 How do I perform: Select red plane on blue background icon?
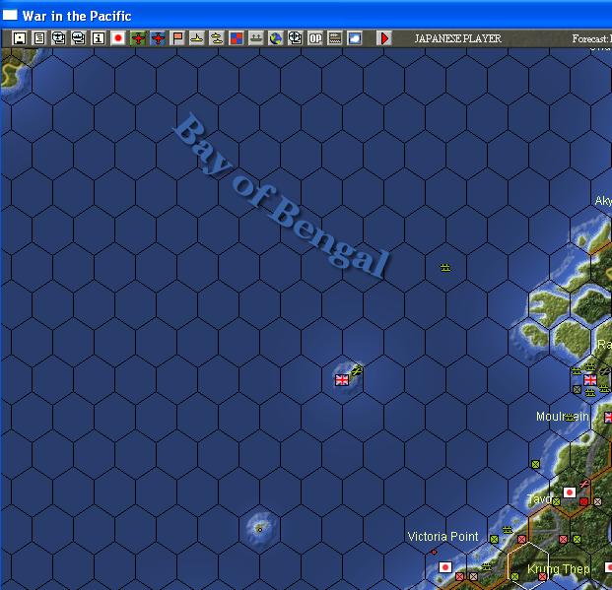[158, 38]
